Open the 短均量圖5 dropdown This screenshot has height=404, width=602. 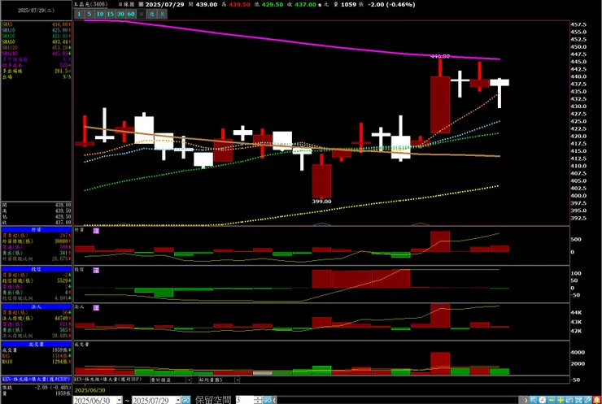pos(238,380)
